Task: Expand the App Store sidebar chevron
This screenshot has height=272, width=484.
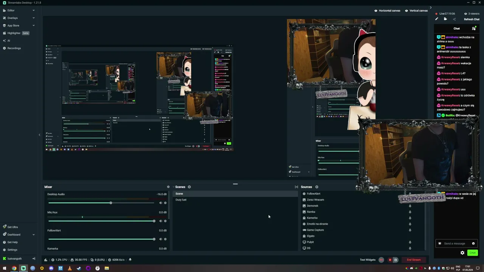Action: [x=34, y=26]
